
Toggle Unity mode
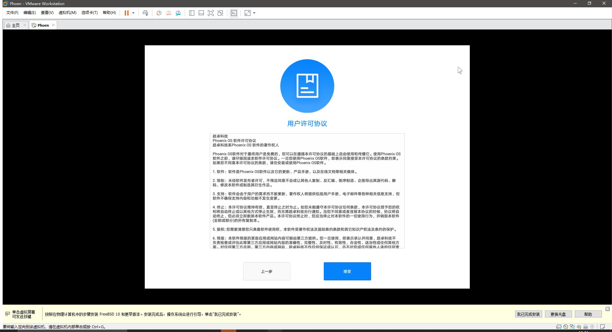[x=220, y=13]
